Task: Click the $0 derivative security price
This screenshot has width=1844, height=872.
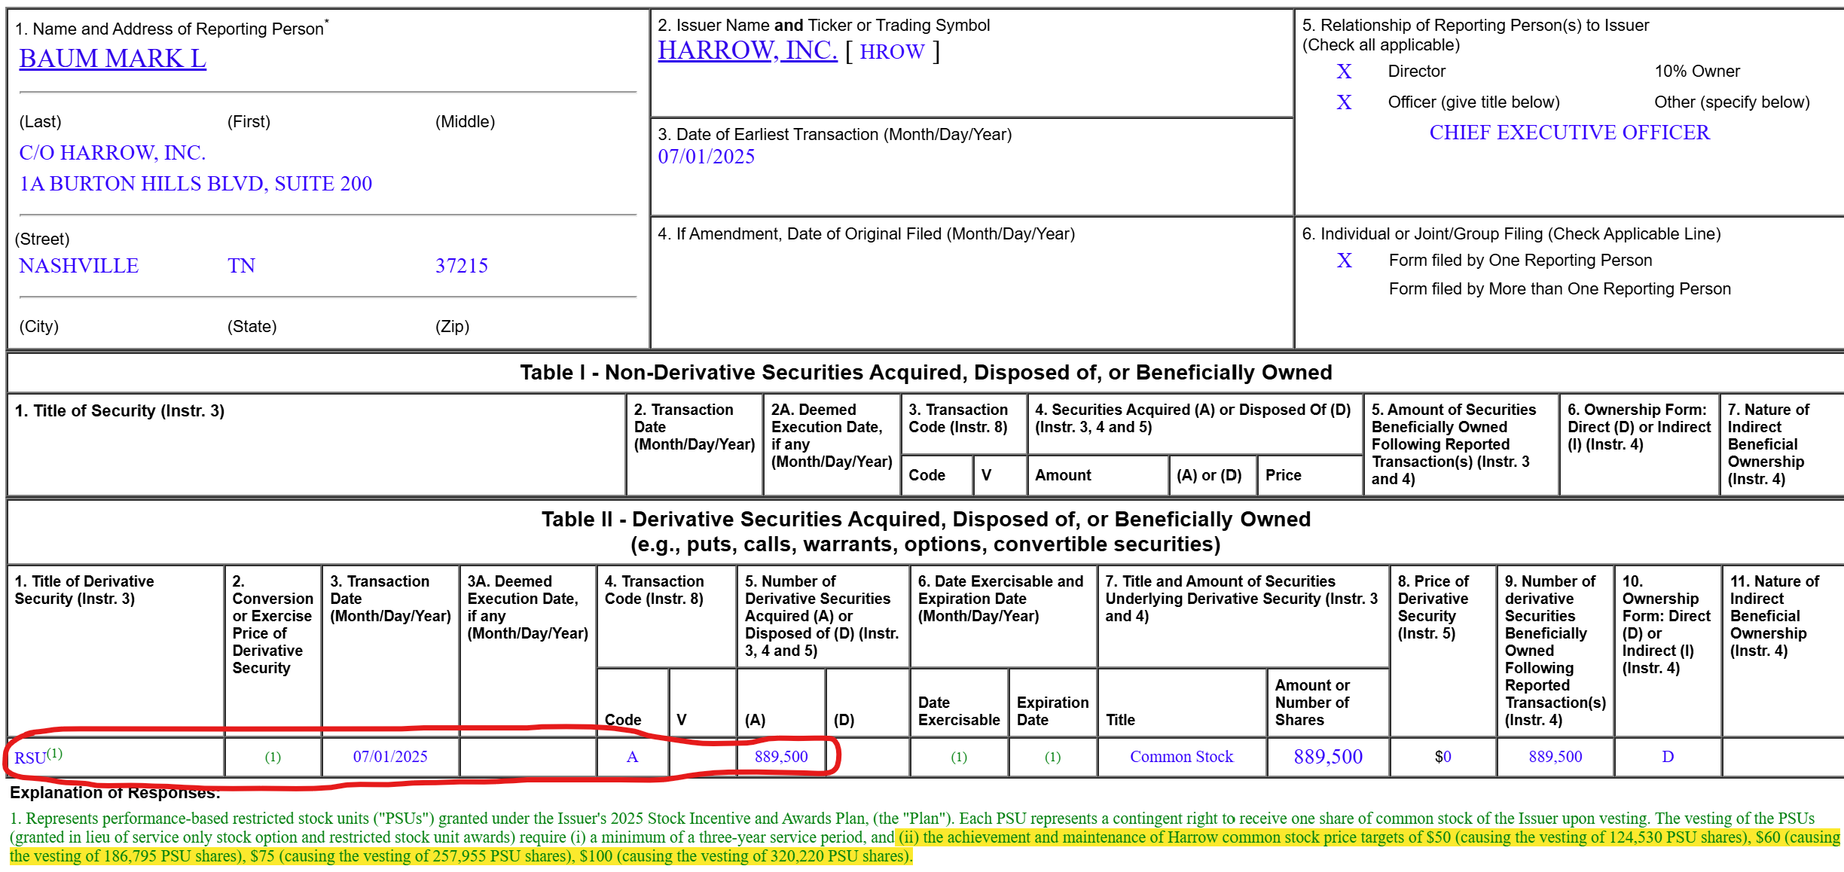Action: (x=1443, y=757)
